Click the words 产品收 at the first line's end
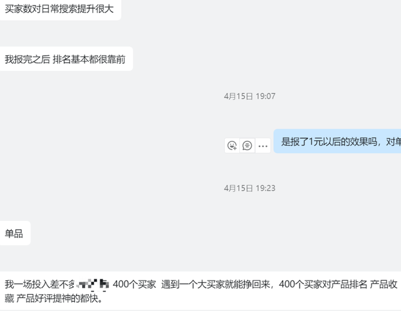Screen dimensions: 401x311 tap(383, 285)
